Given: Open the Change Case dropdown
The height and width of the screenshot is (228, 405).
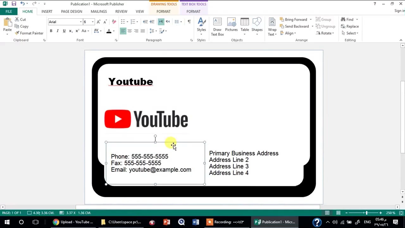Looking at the screenshot, I should 85,31.
